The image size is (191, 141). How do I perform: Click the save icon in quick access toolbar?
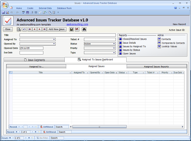click(3, 12)
